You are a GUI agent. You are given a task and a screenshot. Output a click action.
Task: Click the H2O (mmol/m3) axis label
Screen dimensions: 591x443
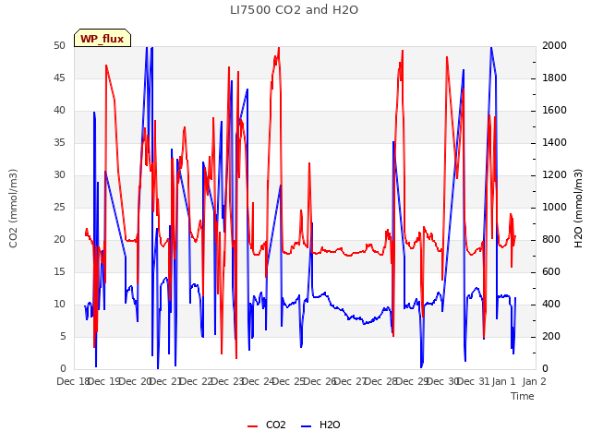(x=578, y=209)
